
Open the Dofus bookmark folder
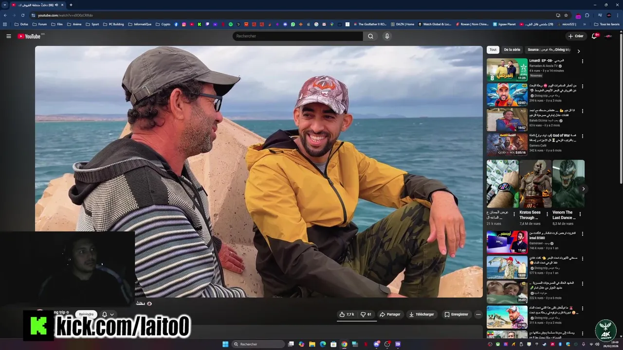tap(21, 24)
